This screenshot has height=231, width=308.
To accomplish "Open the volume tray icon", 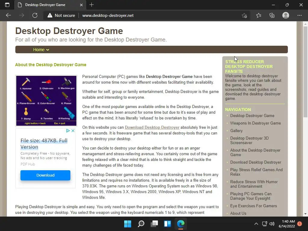I will 272,224.
